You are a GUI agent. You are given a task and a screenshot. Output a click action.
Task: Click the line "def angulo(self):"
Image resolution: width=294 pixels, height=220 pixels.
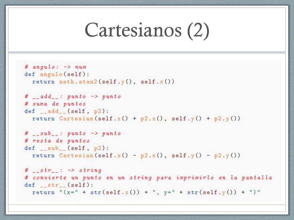[x=57, y=74]
